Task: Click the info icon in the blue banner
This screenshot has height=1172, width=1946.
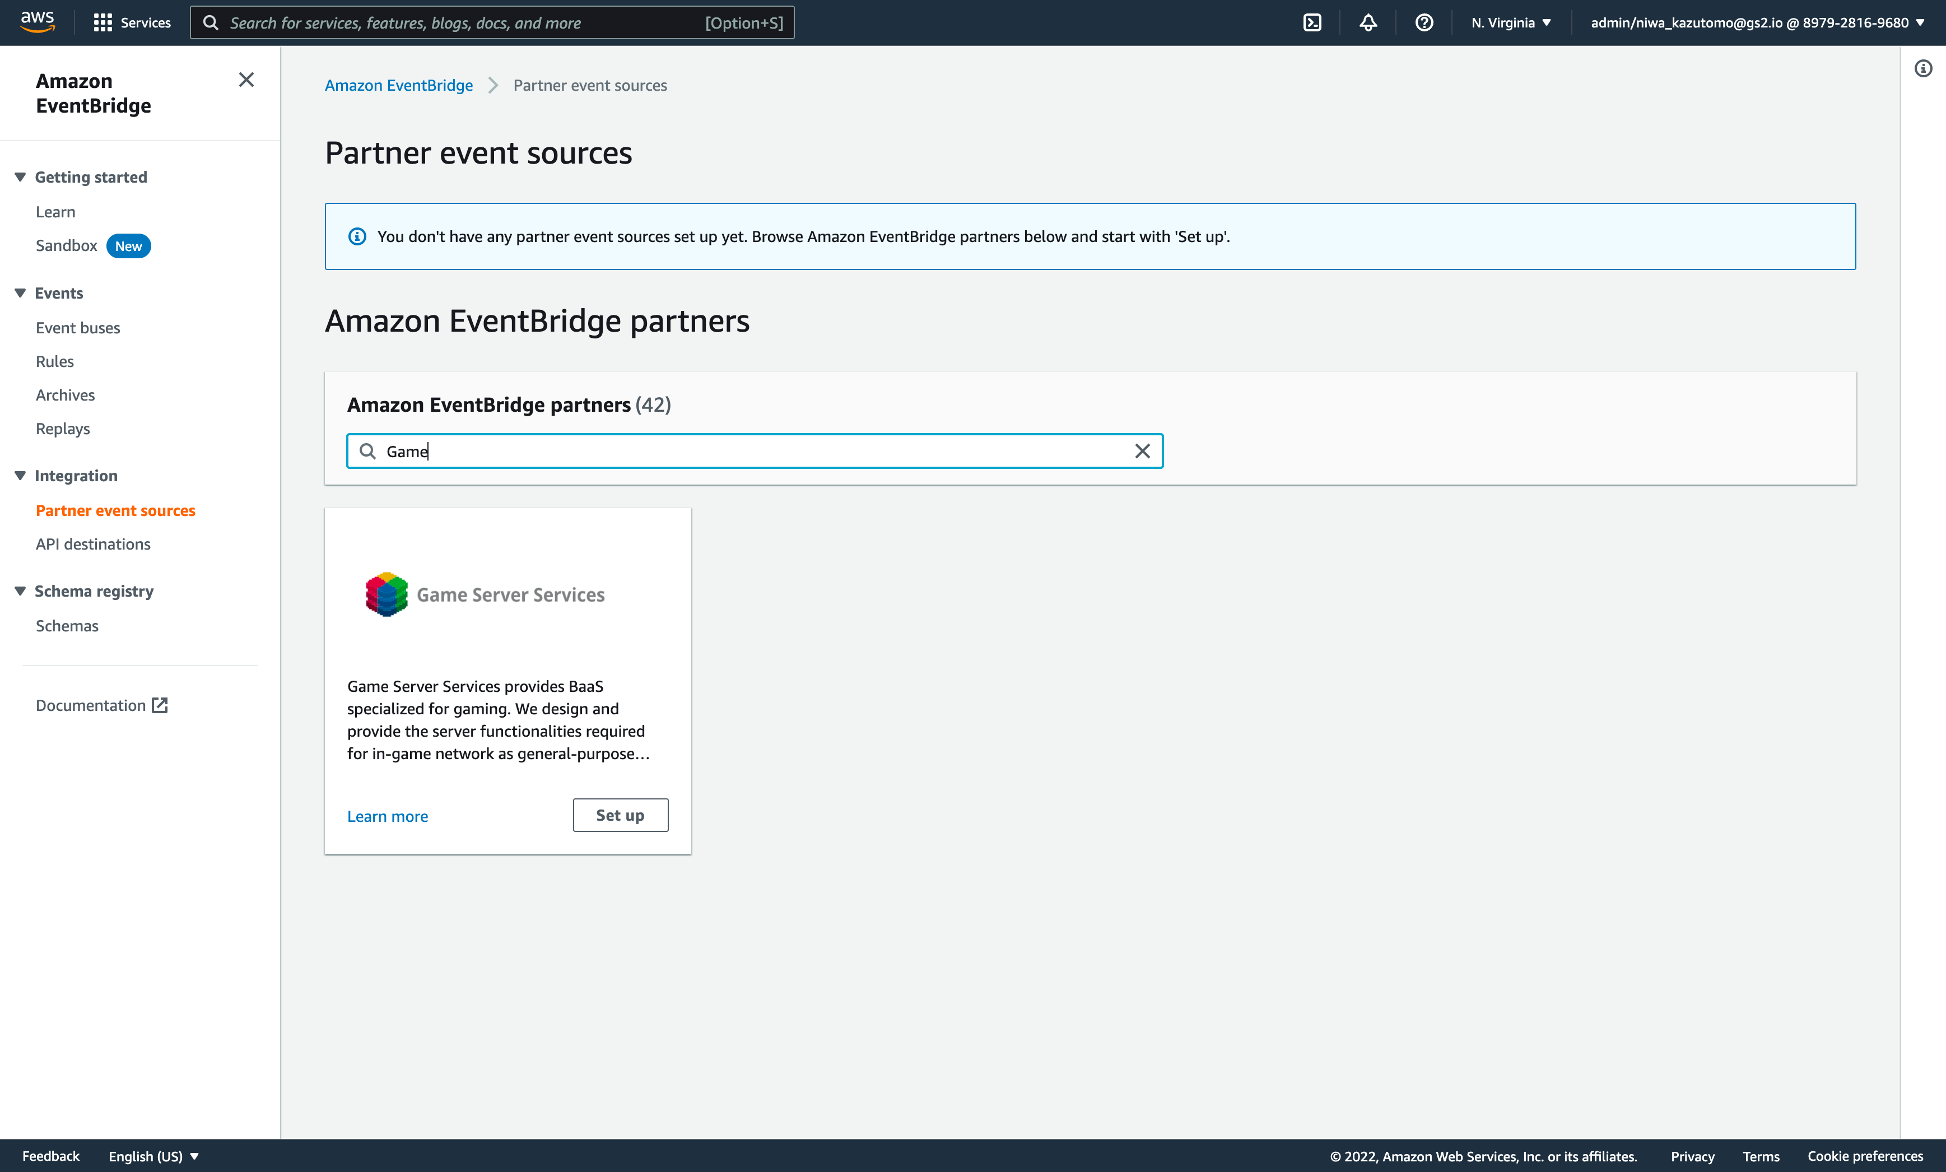Action: (x=357, y=237)
